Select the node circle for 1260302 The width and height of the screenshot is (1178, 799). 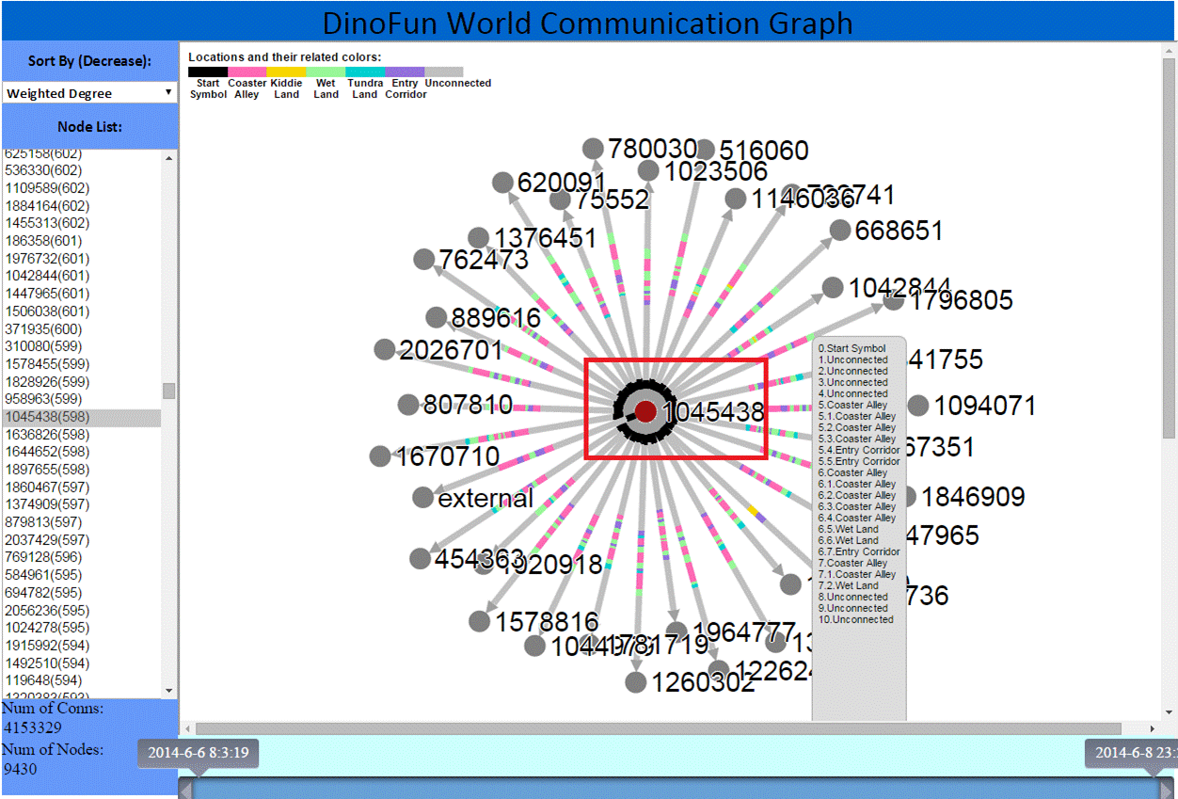636,682
